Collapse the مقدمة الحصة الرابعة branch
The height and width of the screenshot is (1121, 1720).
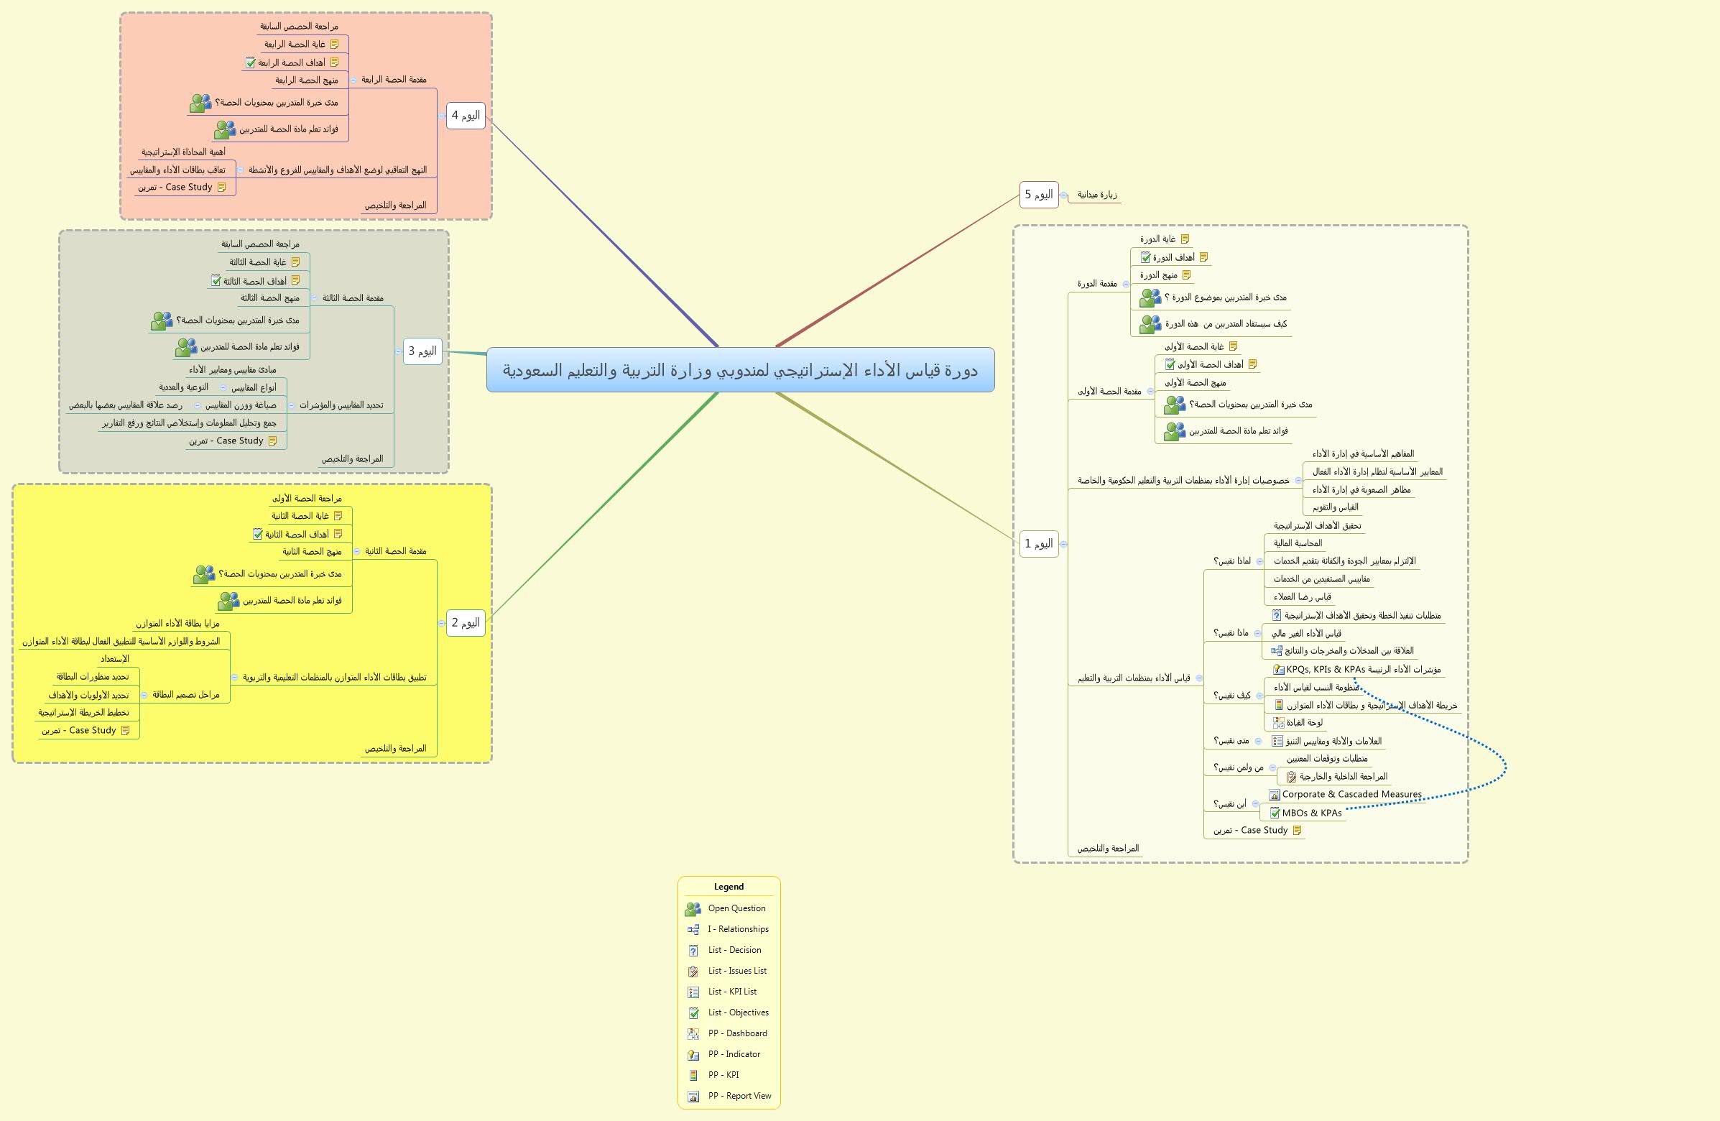click(353, 80)
